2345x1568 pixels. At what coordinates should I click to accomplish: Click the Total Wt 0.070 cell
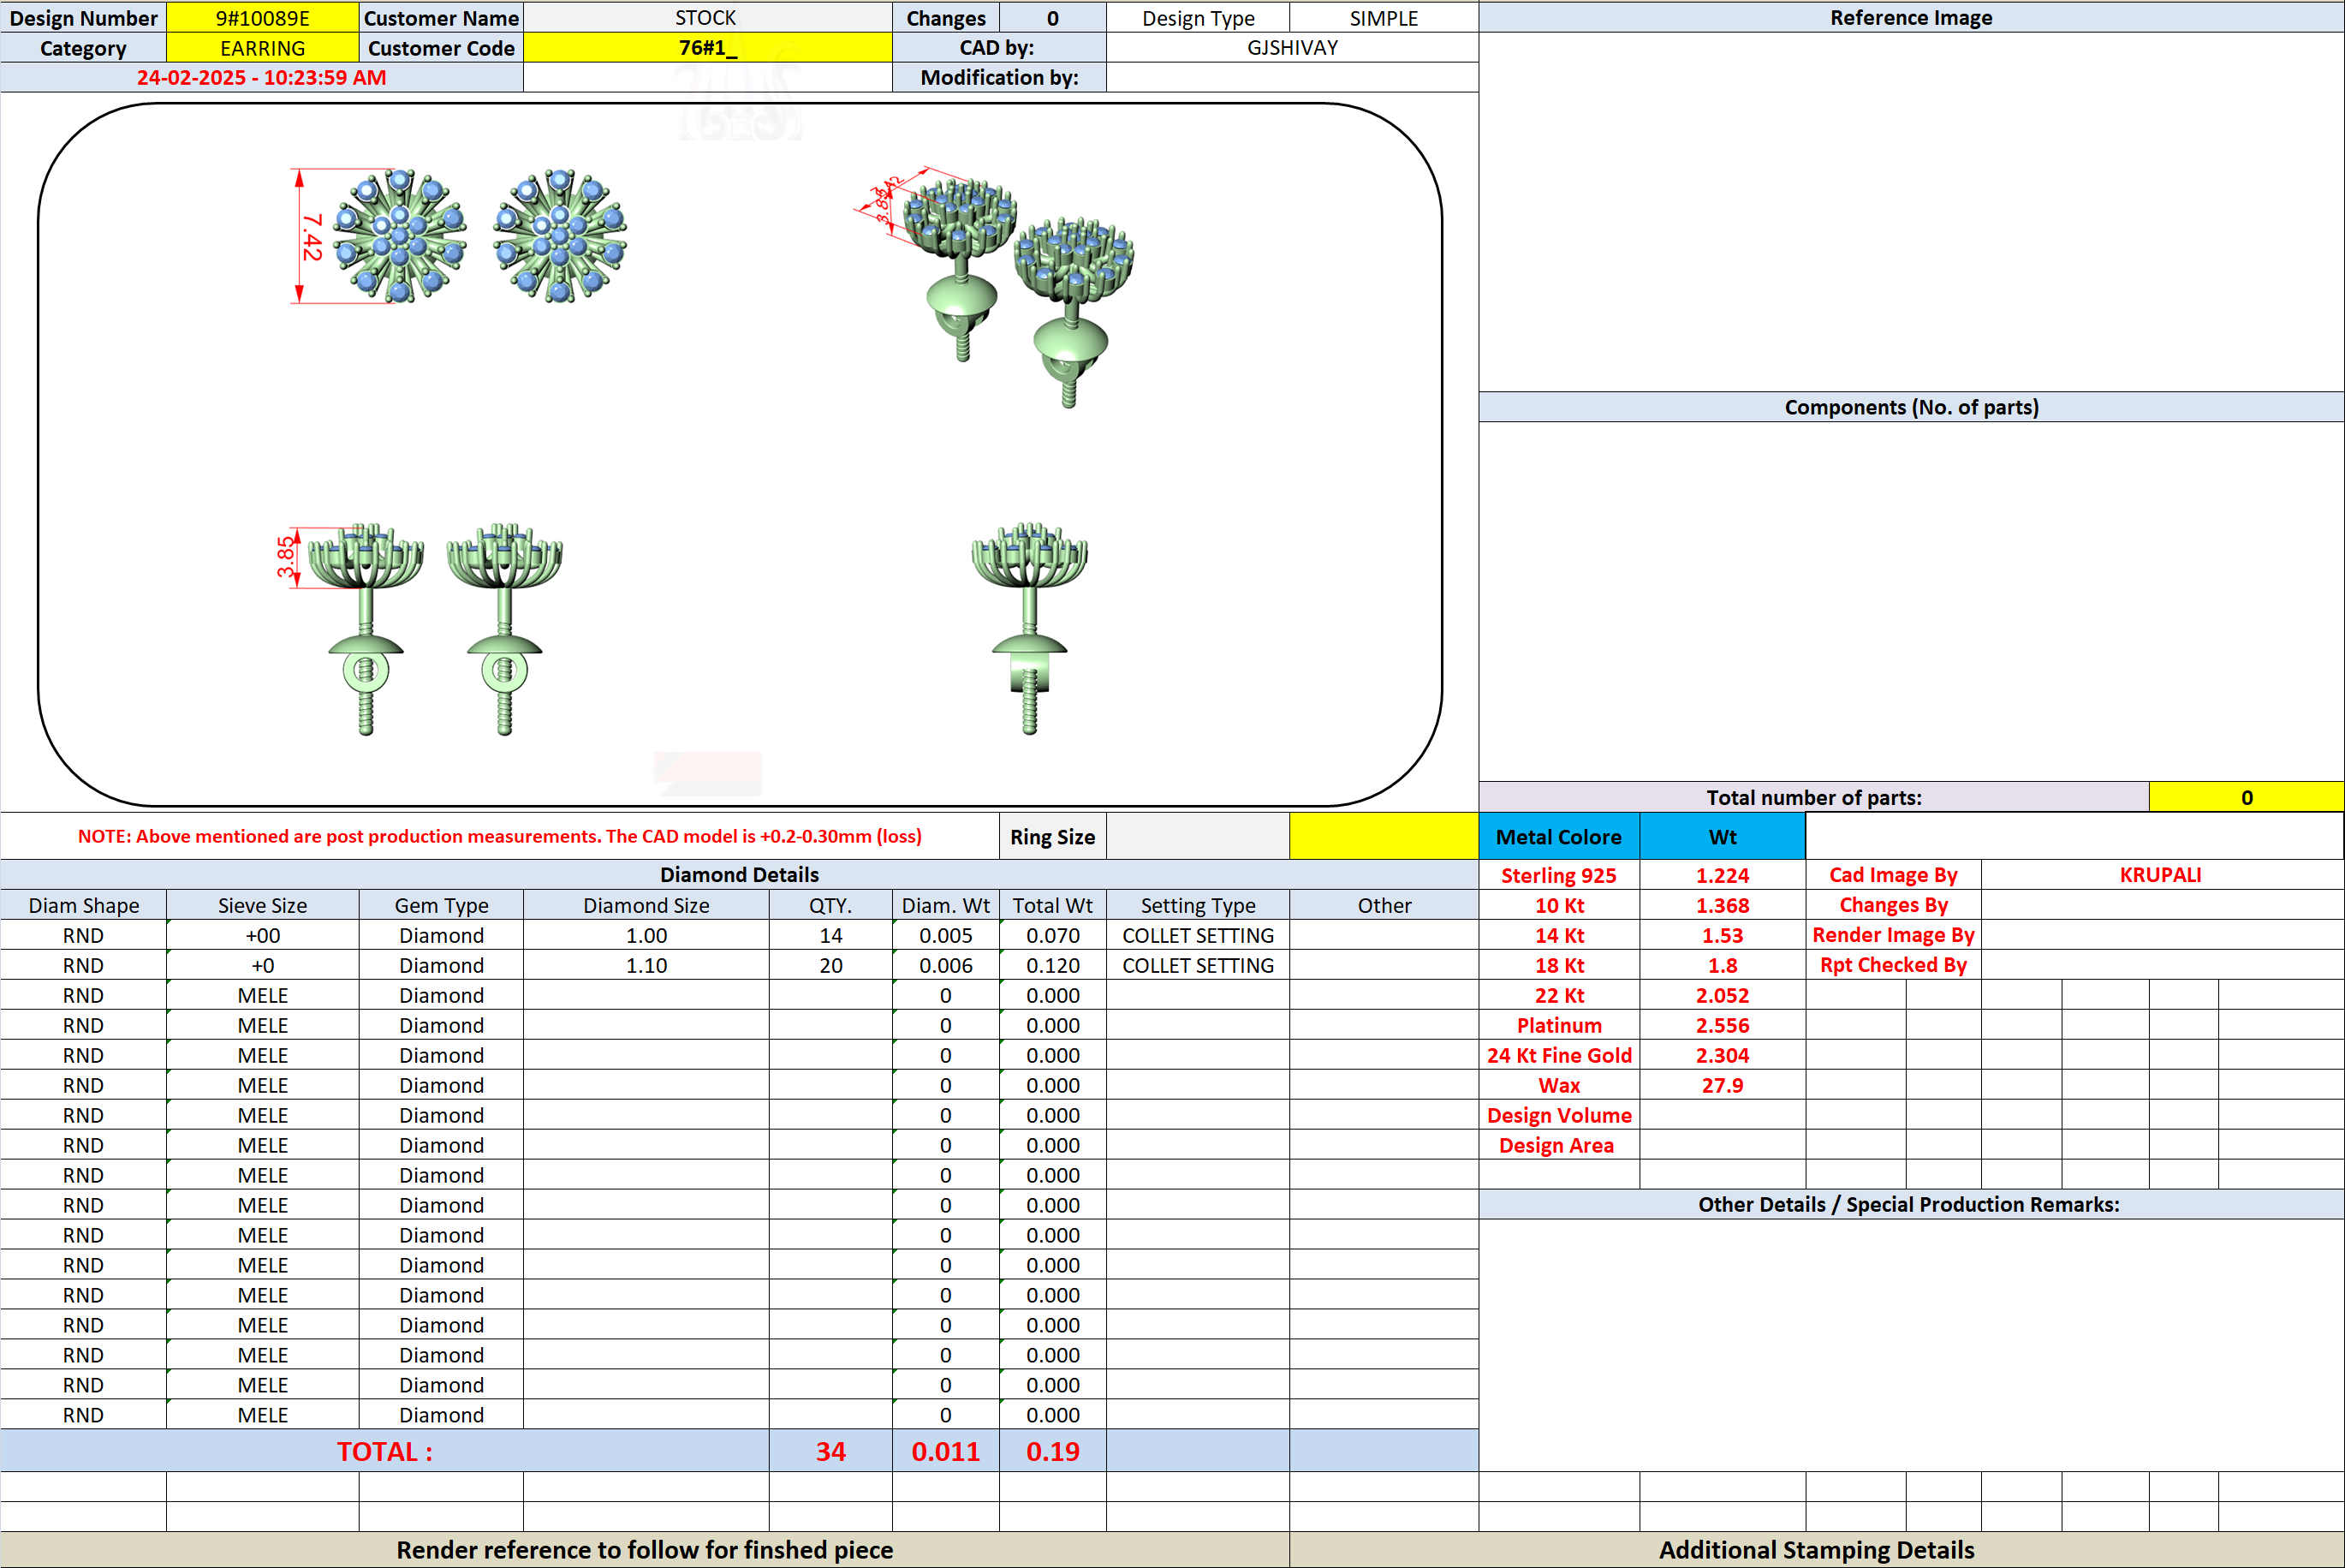[1052, 935]
